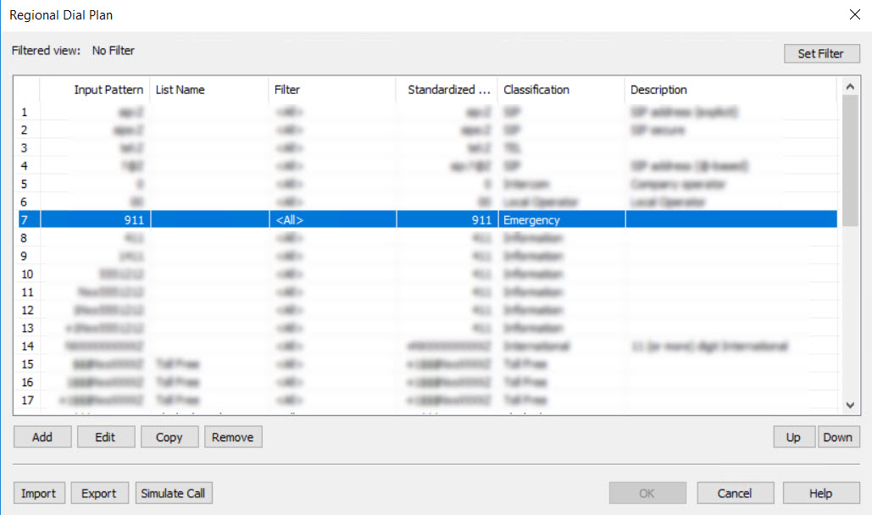The image size is (872, 515).
Task: Import a dial plan file
Action: (38, 493)
